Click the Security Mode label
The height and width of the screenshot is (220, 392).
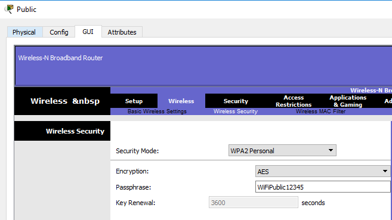(x=137, y=151)
